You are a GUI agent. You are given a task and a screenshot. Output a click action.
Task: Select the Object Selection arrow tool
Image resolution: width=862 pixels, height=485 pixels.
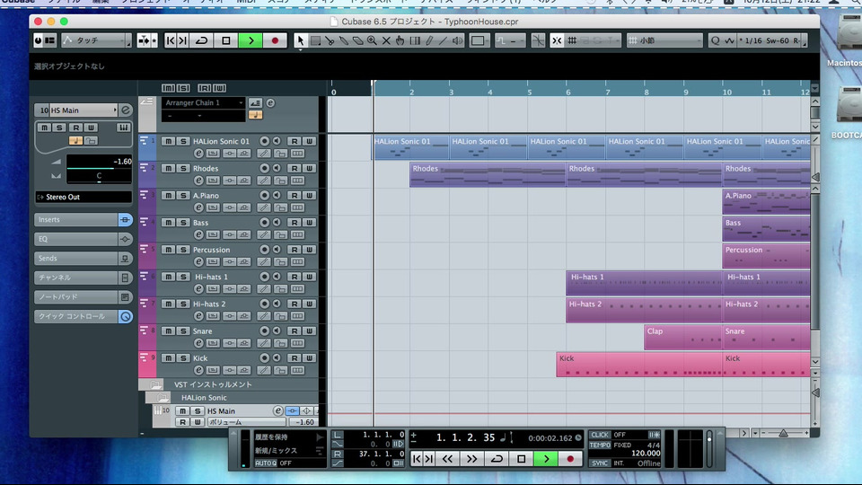tap(300, 40)
